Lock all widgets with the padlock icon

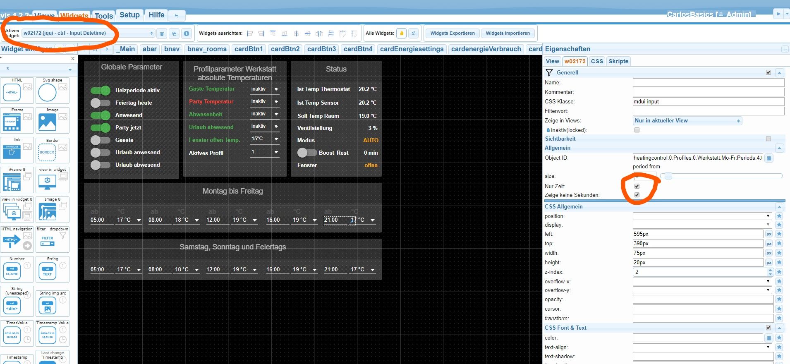pos(401,34)
